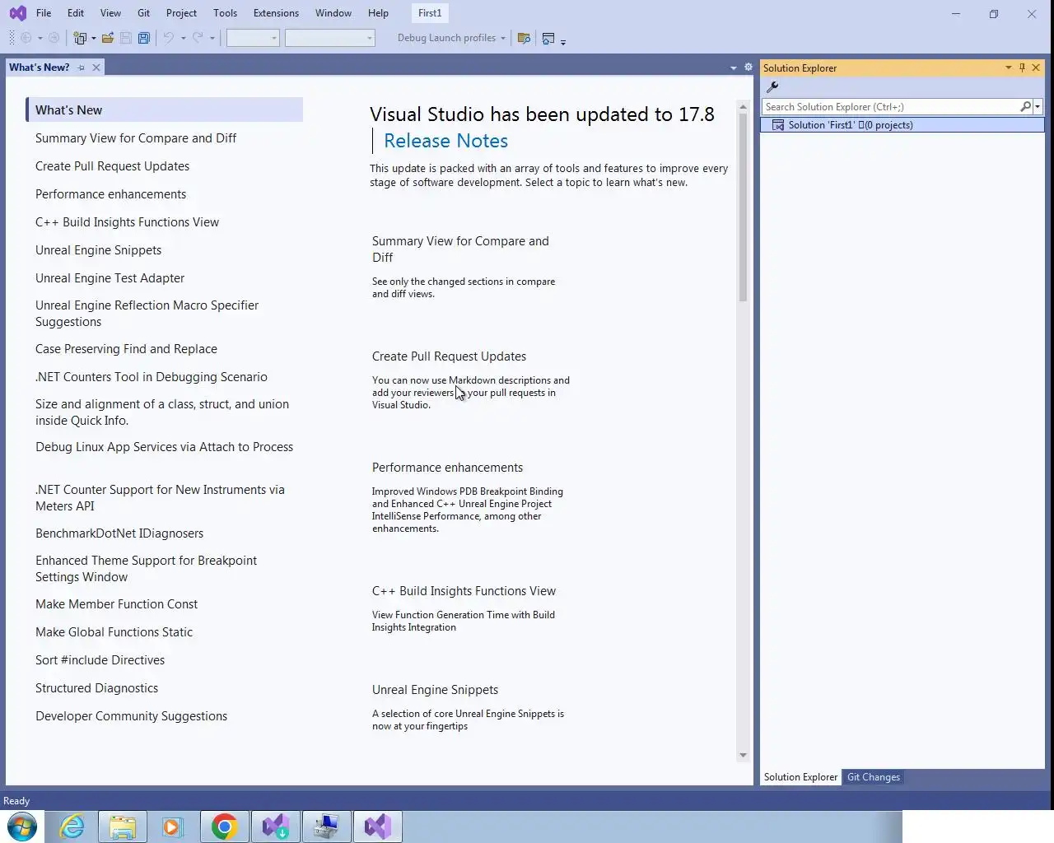
Task: Open toolbar overflow options arrow
Action: pyautogui.click(x=563, y=41)
